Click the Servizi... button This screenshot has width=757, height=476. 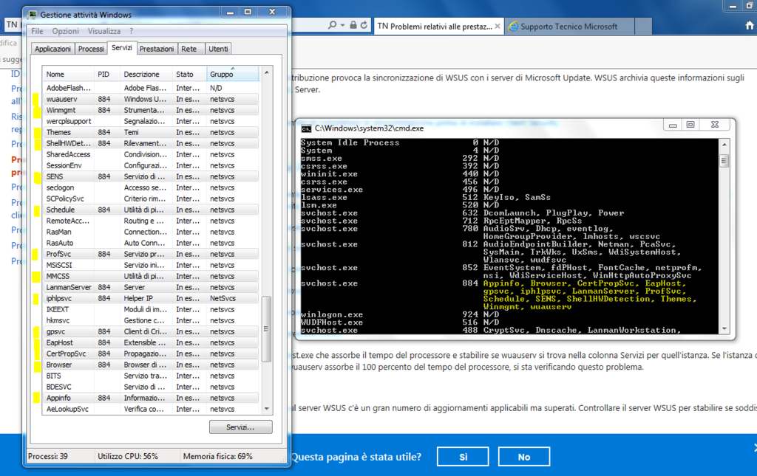pyautogui.click(x=240, y=427)
